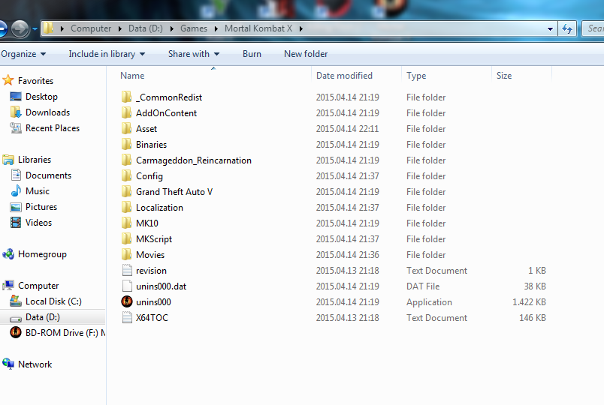This screenshot has height=405, width=604.
Task: Select the Config folder icon
Action: point(126,175)
